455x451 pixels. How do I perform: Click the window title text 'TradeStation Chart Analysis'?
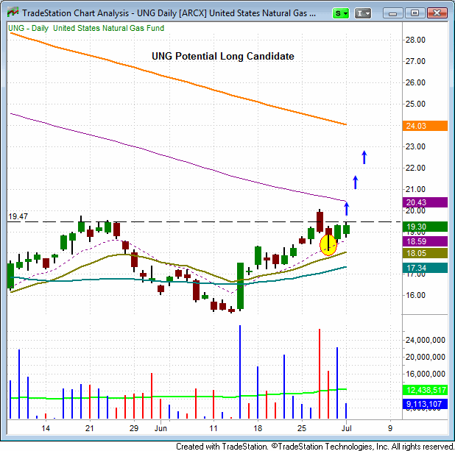coord(75,13)
